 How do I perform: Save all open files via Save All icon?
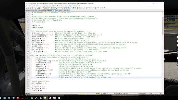33,8
